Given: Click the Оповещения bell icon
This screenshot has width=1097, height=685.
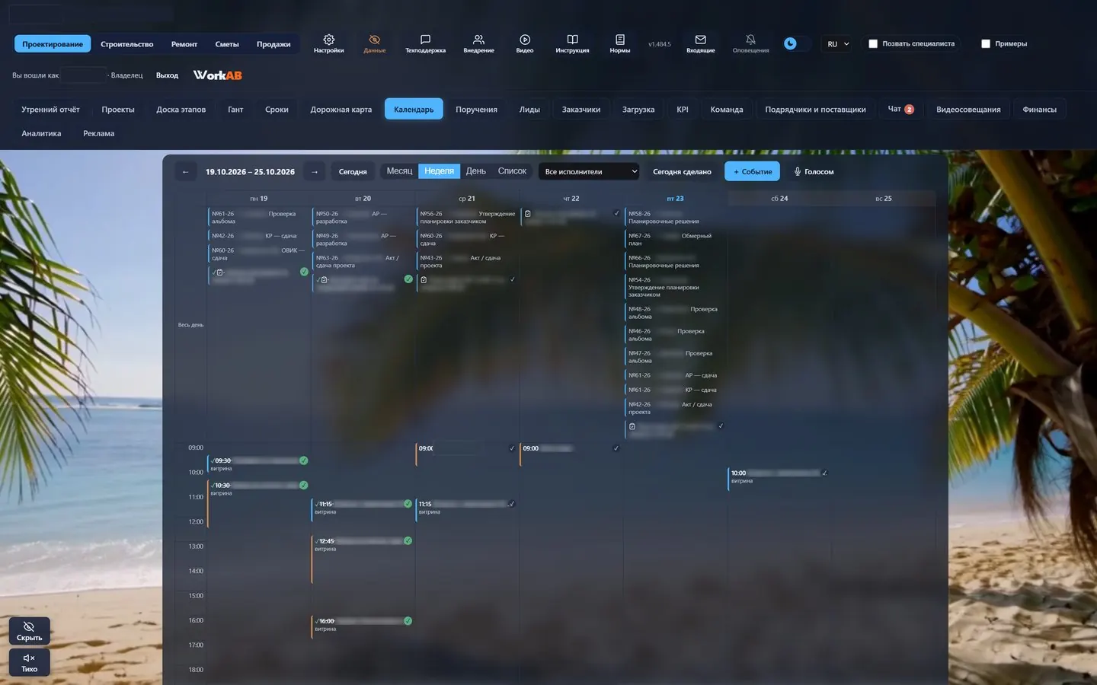Looking at the screenshot, I should click(x=750, y=40).
